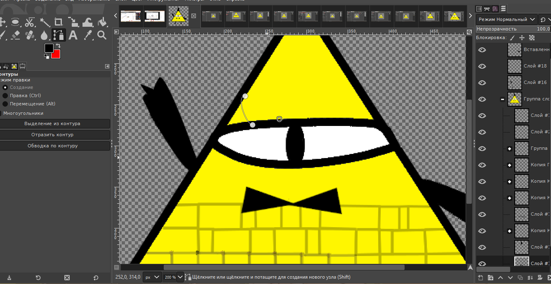The width and height of the screenshot is (551, 284).
Task: Hide layer Слой #18 via eye icon
Action: (482, 66)
